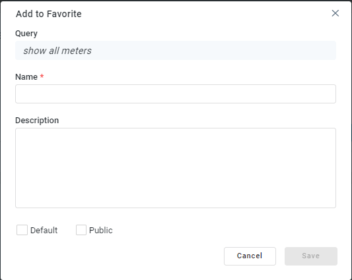Click the greyed-out Save button
Image resolution: width=352 pixels, height=280 pixels.
[311, 256]
